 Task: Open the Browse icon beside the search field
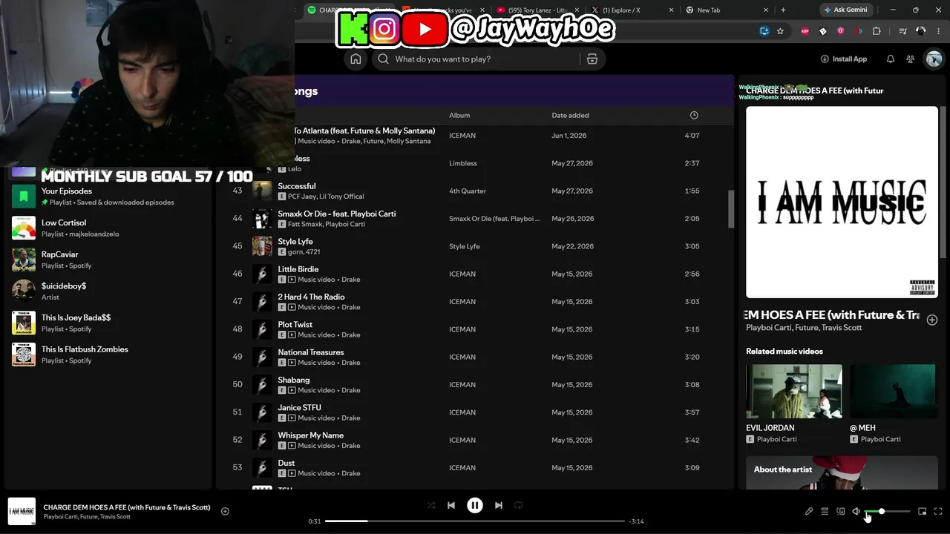point(592,59)
